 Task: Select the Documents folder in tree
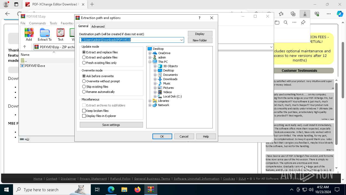coord(168,75)
